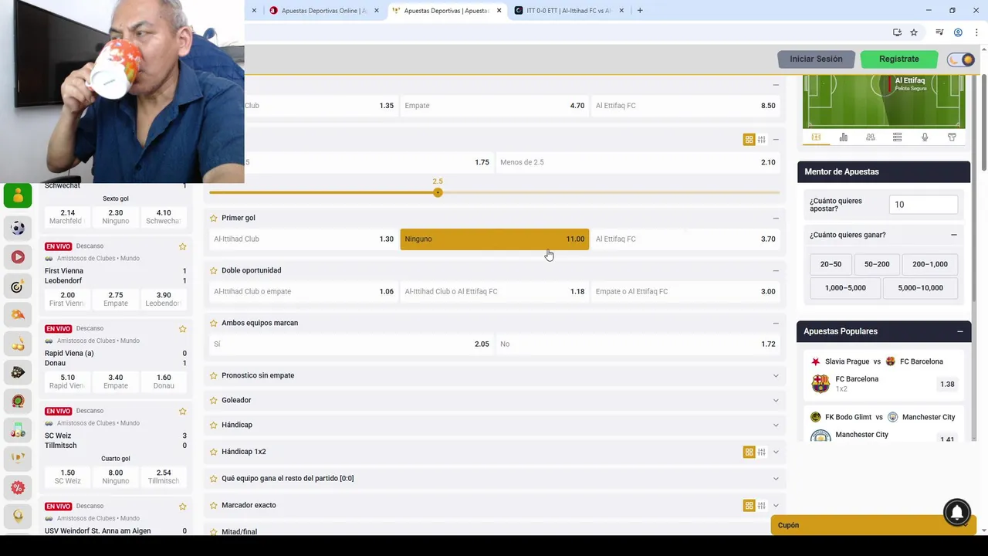
Task: Select the target/bullseye sidebar icon
Action: coord(18,286)
